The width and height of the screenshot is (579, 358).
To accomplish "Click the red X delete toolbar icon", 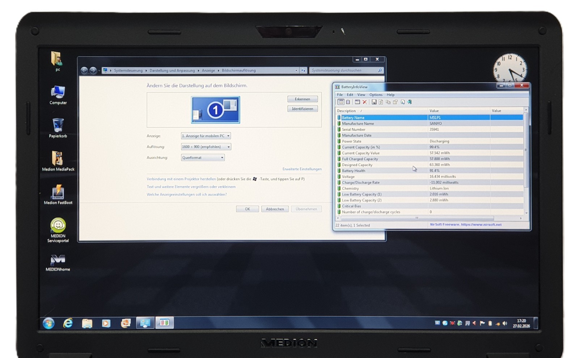I will [365, 102].
